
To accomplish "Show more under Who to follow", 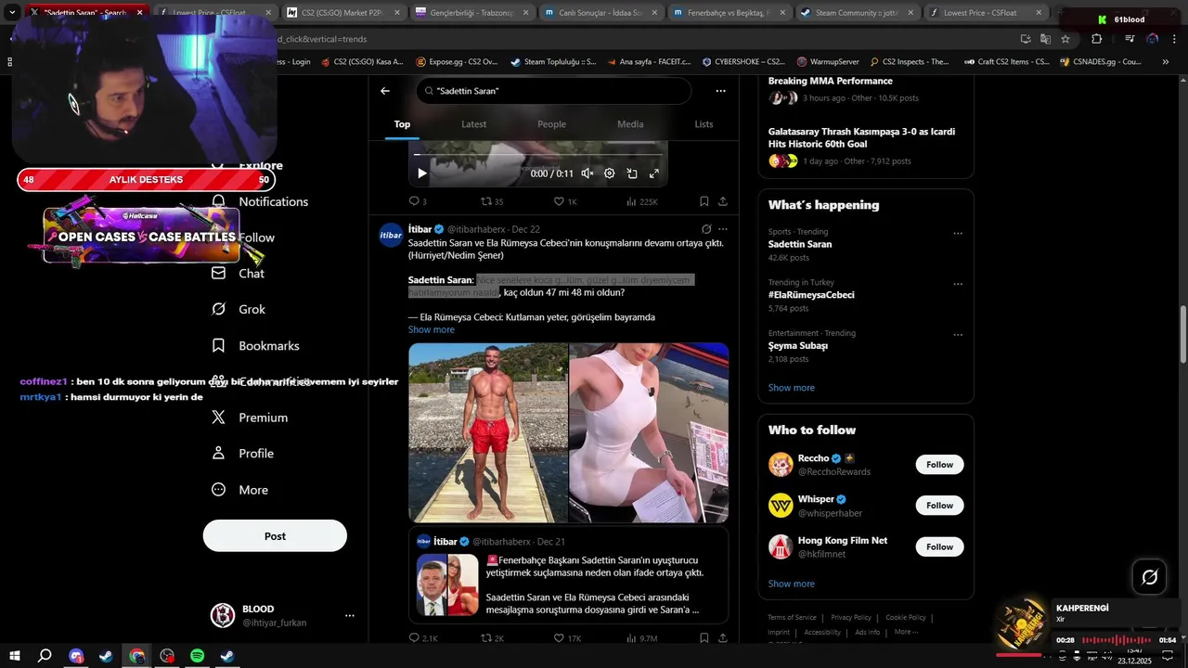I will [x=792, y=584].
